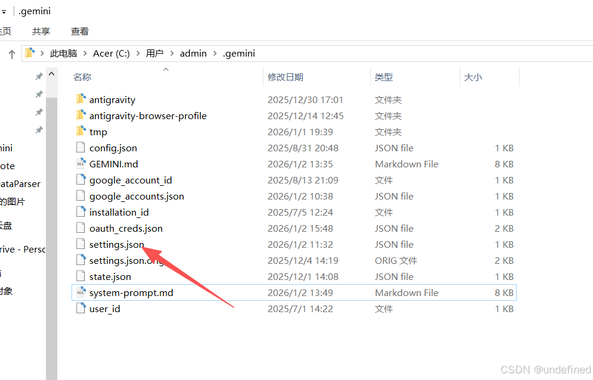The width and height of the screenshot is (593, 380).
Task: Sort by the 名称 column header
Action: [x=82, y=77]
